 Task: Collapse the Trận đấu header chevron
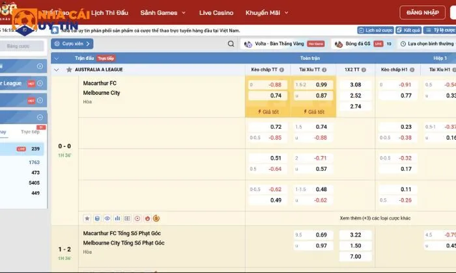pyautogui.click(x=57, y=58)
